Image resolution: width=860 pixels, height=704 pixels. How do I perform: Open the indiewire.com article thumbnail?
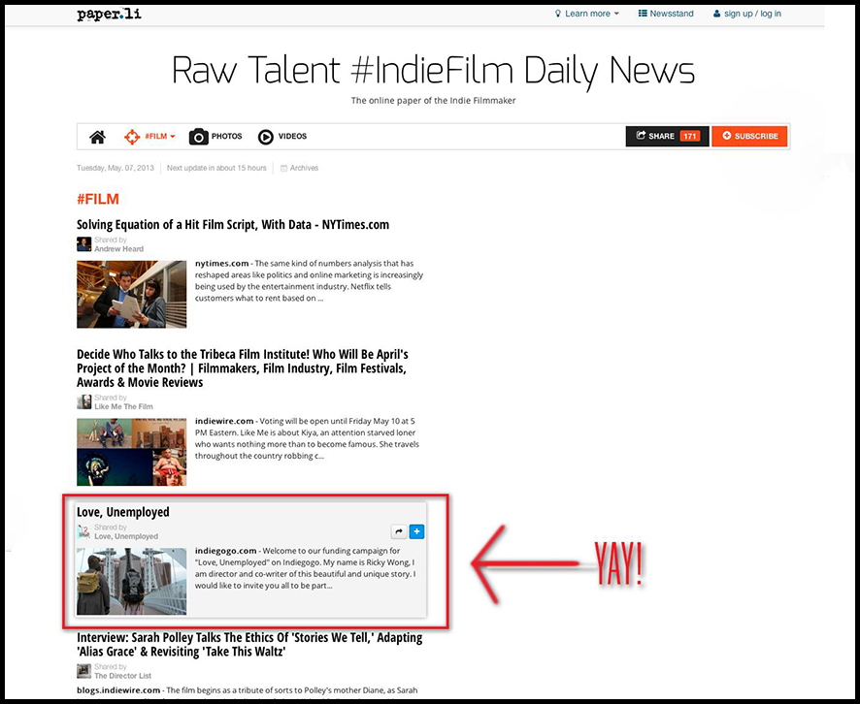pyautogui.click(x=132, y=452)
